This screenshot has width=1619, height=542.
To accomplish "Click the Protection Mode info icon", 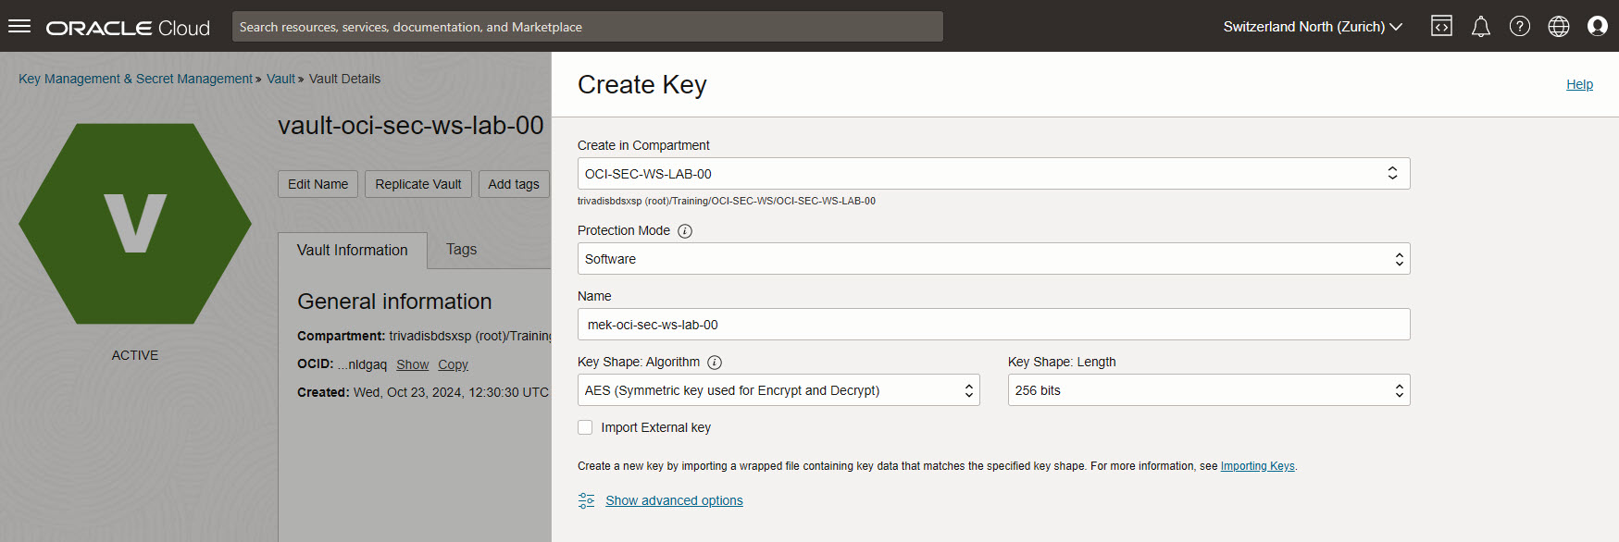I will click(685, 231).
